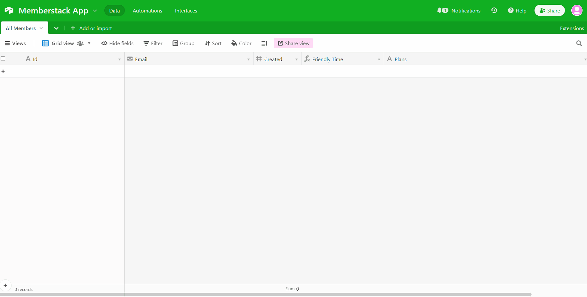Click the Created column header text
This screenshot has height=297, width=587.
[x=273, y=59]
